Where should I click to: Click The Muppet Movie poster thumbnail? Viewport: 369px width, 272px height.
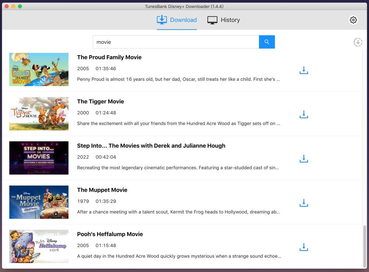coord(39,202)
